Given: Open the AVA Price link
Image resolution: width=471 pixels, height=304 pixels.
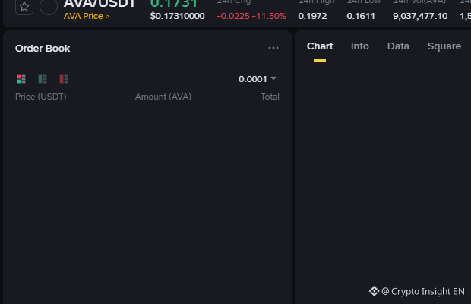Looking at the screenshot, I should pos(87,16).
